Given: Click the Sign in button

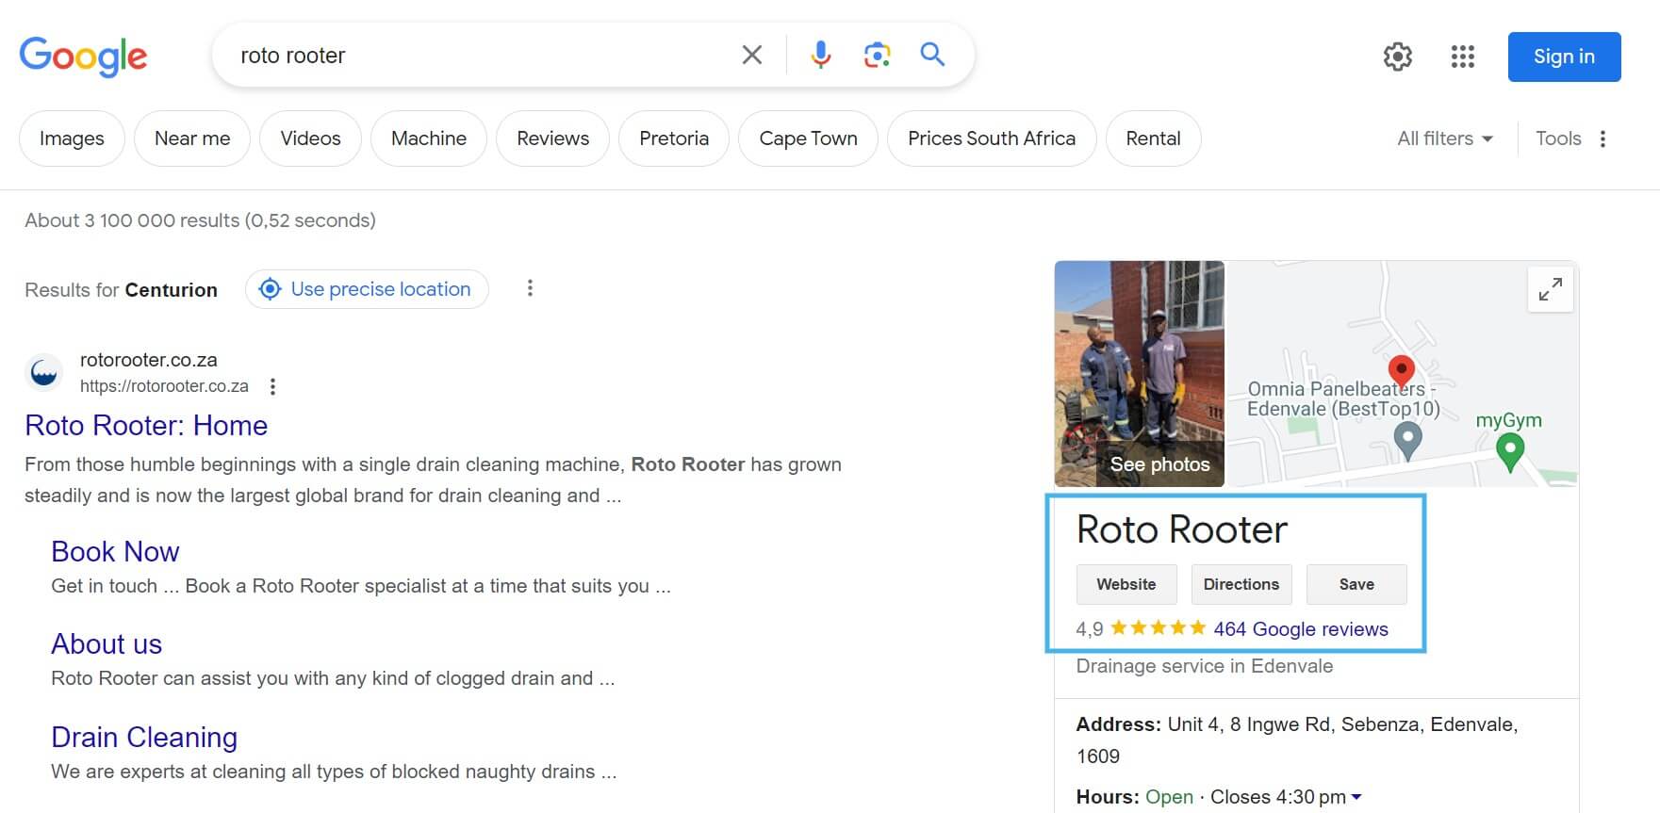Looking at the screenshot, I should (1564, 57).
